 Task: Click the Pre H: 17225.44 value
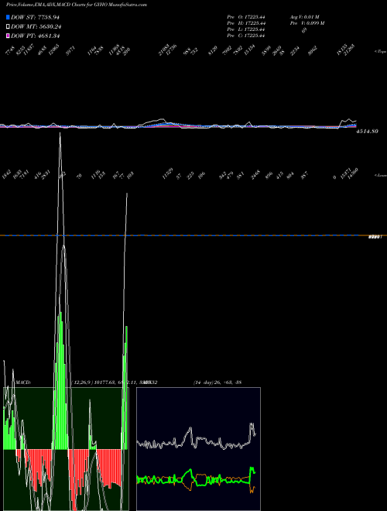point(246,23)
